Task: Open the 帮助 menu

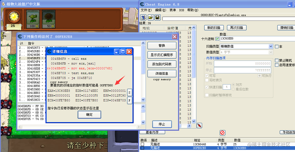Action: [x=193, y=10]
